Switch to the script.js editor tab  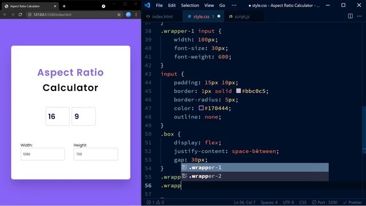(242, 17)
